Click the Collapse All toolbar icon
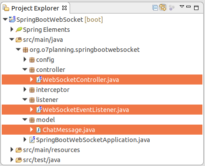The height and width of the screenshot is (166, 205). [x=155, y=8]
